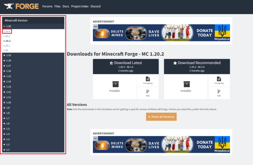Open the Discord menu item
Image resolution: width=253 pixels, height=165 pixels.
pyautogui.click(x=96, y=6)
